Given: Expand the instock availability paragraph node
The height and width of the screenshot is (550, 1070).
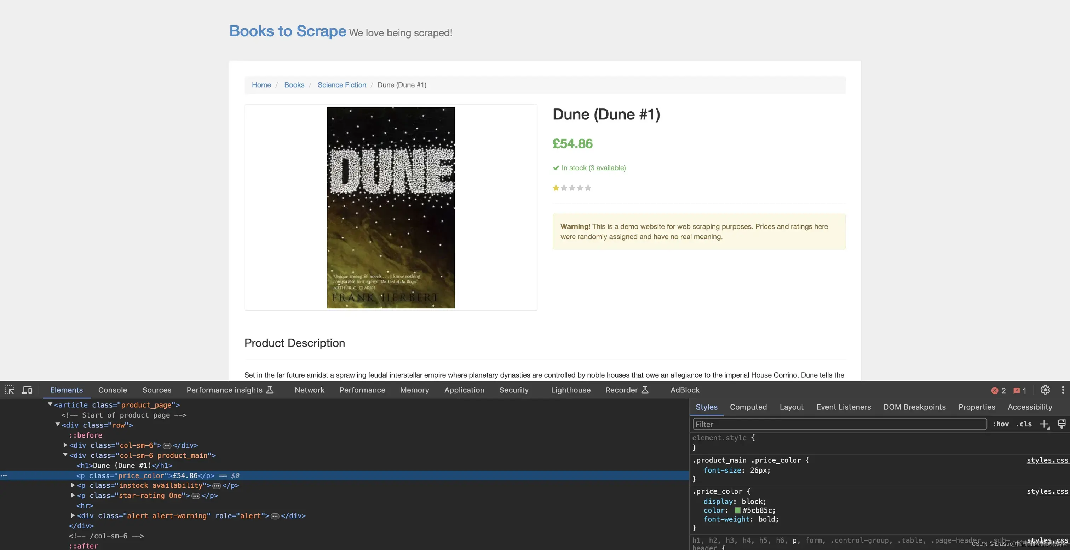Looking at the screenshot, I should tap(73, 485).
